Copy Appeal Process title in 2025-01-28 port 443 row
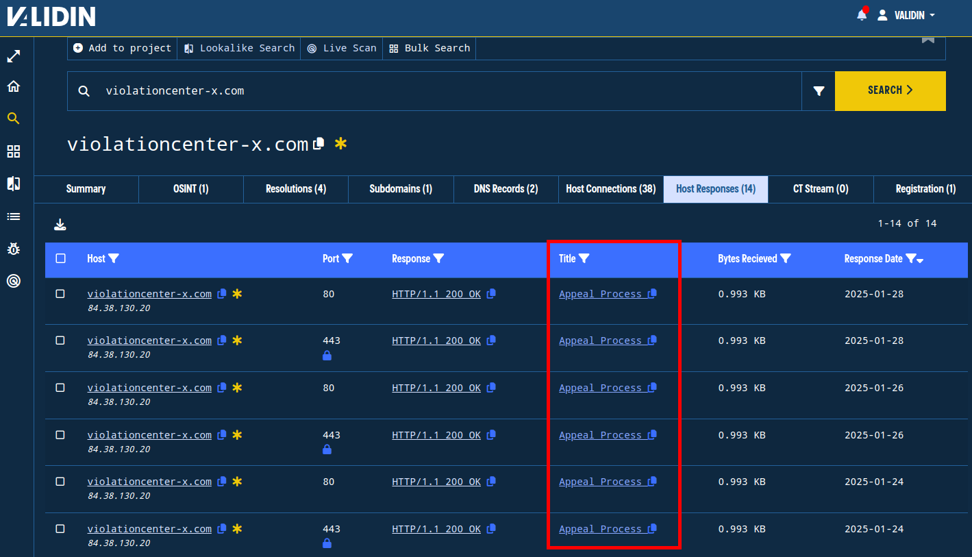972x557 pixels. coord(652,341)
